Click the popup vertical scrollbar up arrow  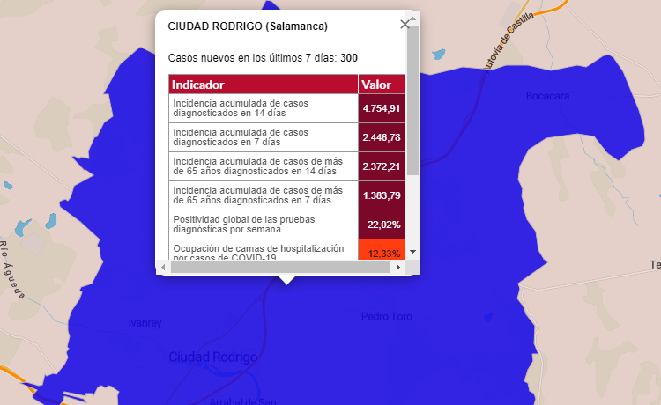pos(413,18)
